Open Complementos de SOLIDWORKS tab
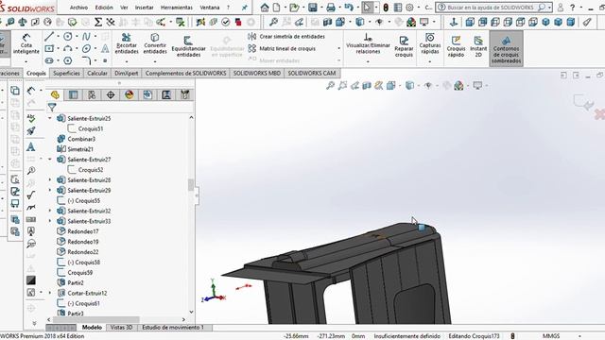 click(185, 73)
